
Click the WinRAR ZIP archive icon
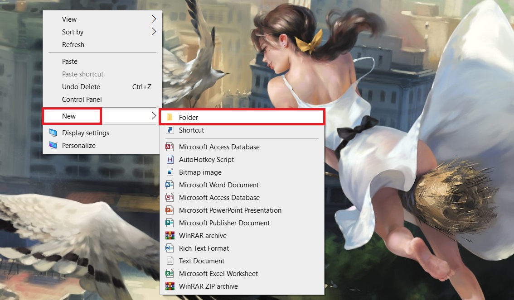[x=170, y=286]
